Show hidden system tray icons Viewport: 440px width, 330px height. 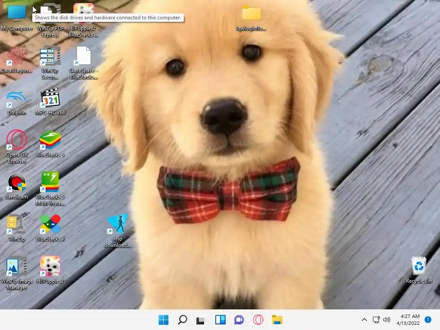364,320
